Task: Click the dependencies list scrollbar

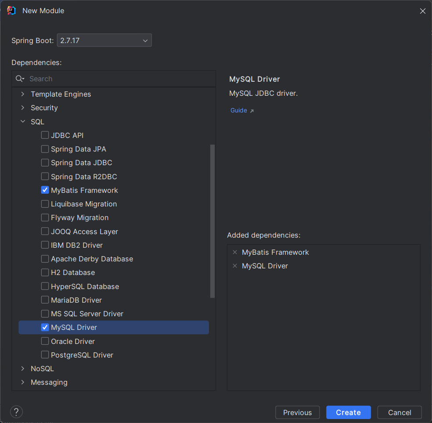Action: click(212, 220)
